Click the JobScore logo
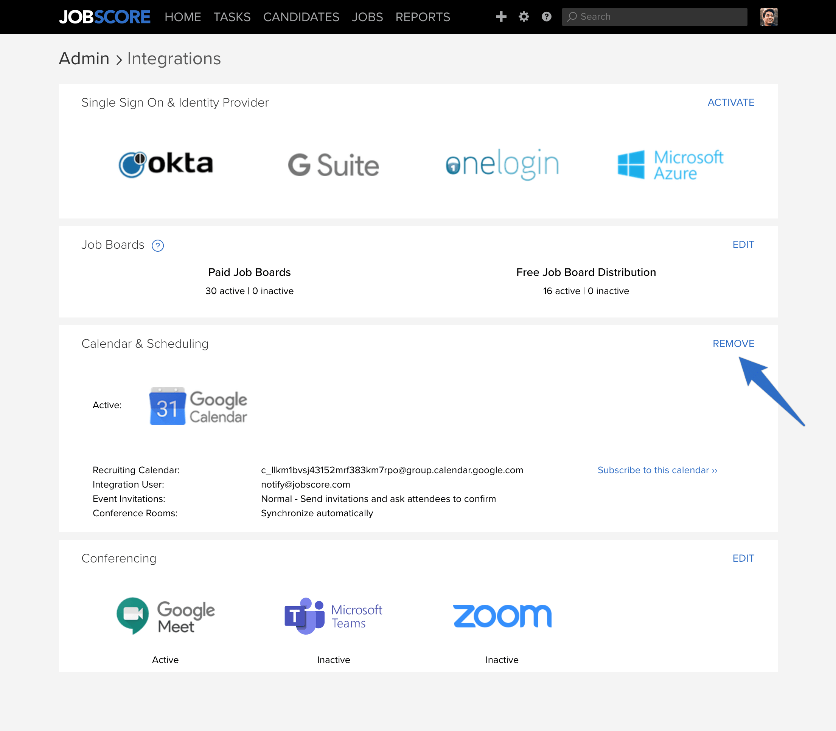Image resolution: width=836 pixels, height=731 pixels. [104, 17]
